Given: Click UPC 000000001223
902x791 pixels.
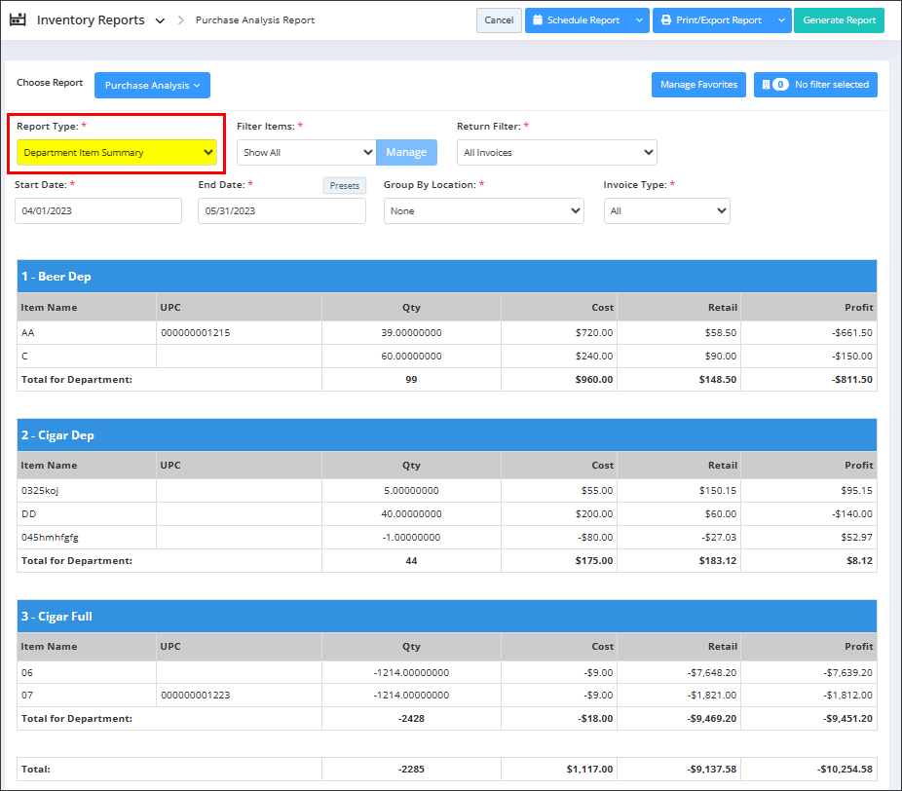Looking at the screenshot, I should click(x=196, y=696).
